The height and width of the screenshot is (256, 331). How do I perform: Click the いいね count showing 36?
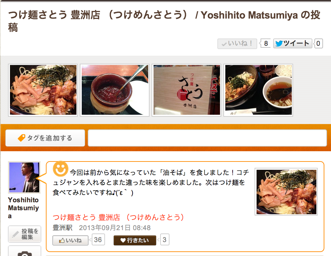click(98, 240)
